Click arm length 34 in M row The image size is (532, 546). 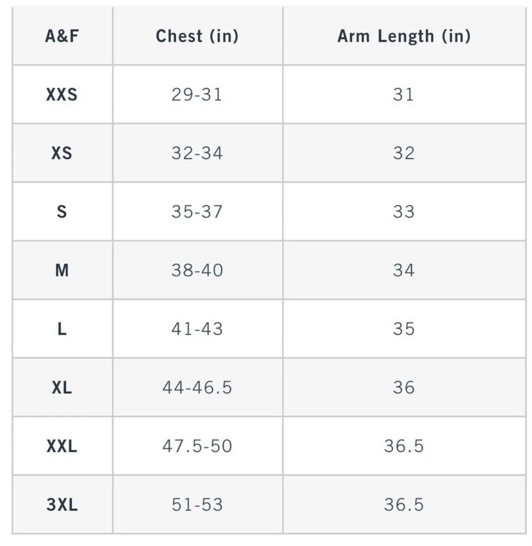click(x=403, y=270)
